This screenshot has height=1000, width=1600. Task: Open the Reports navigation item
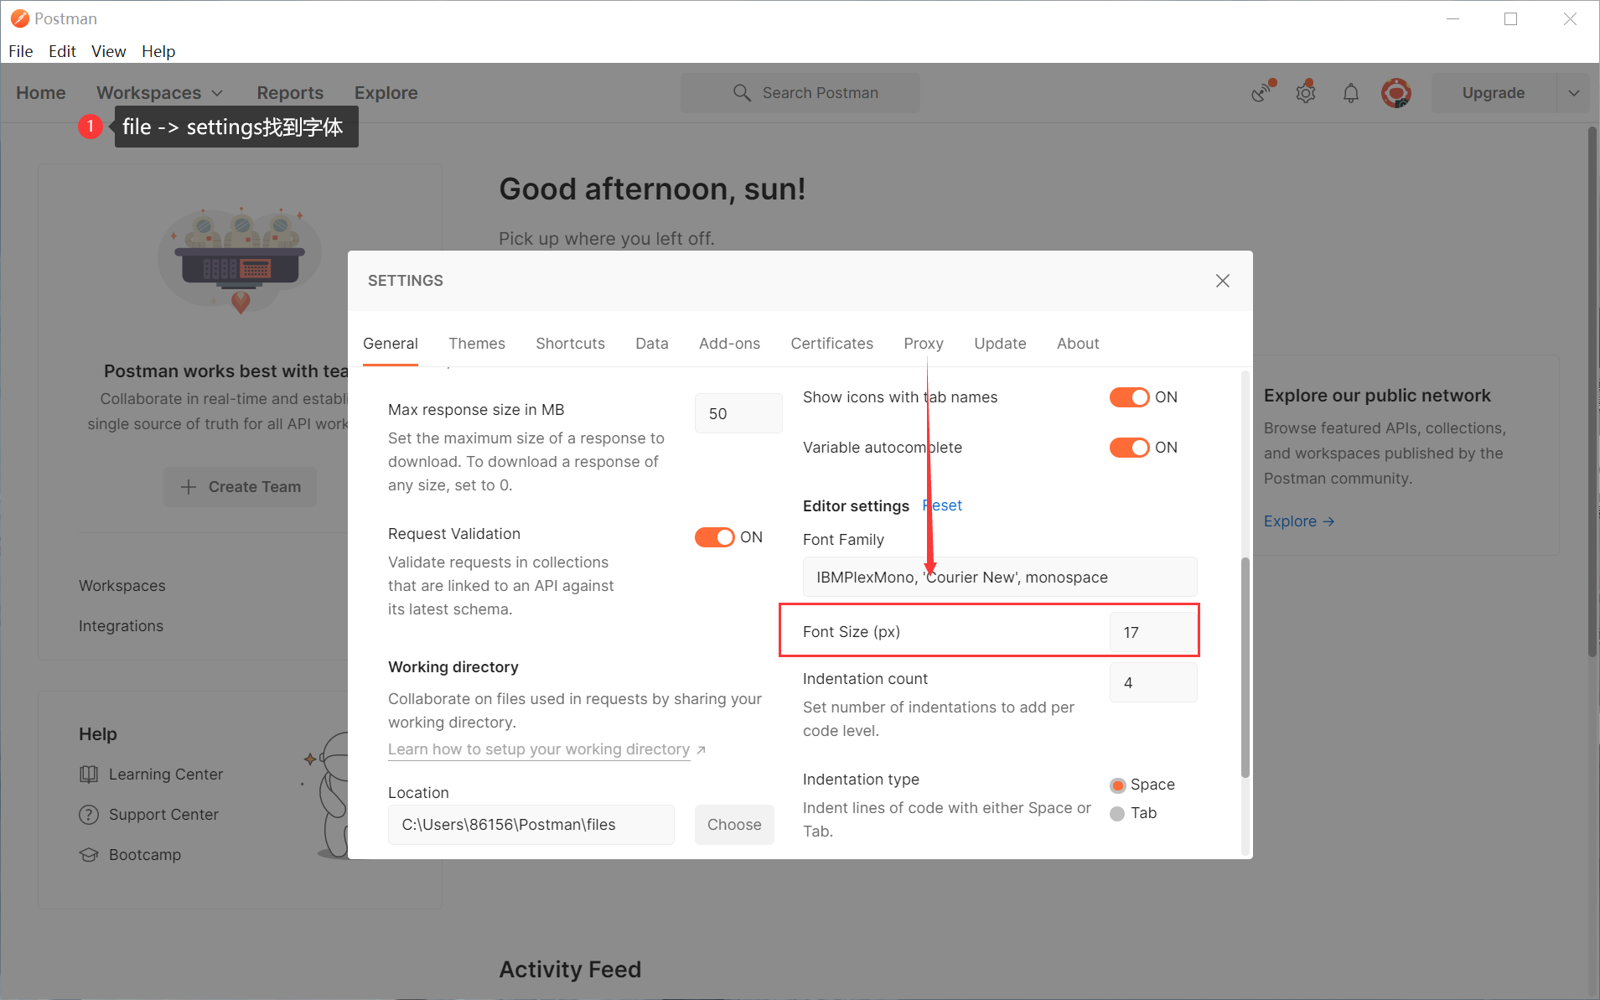coord(290,92)
